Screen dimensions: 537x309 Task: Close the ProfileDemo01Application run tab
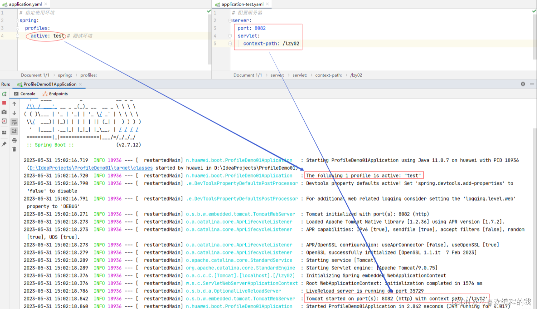tap(80, 84)
